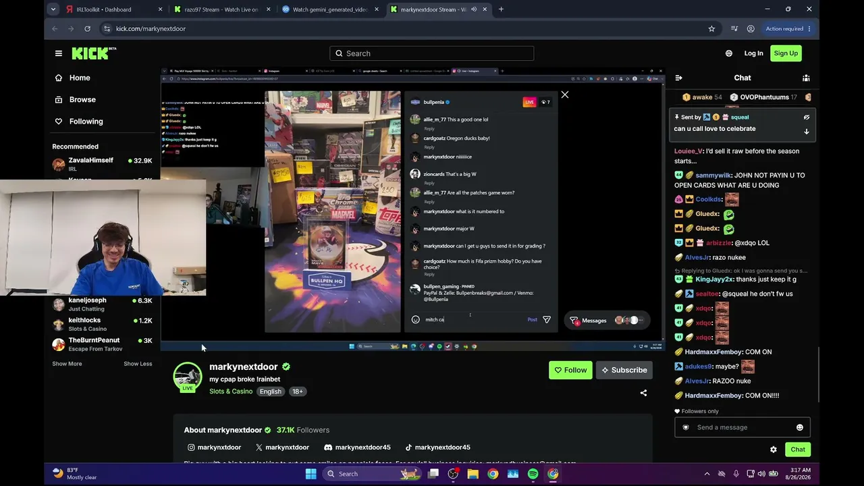Bookmark this page with the star icon
This screenshot has width=864, height=486.
pos(711,29)
